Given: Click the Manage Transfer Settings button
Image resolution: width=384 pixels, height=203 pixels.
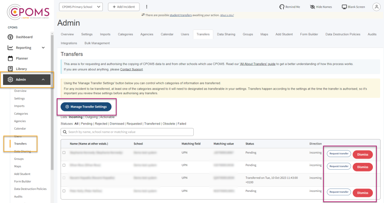Looking at the screenshot, I should coord(86,107).
